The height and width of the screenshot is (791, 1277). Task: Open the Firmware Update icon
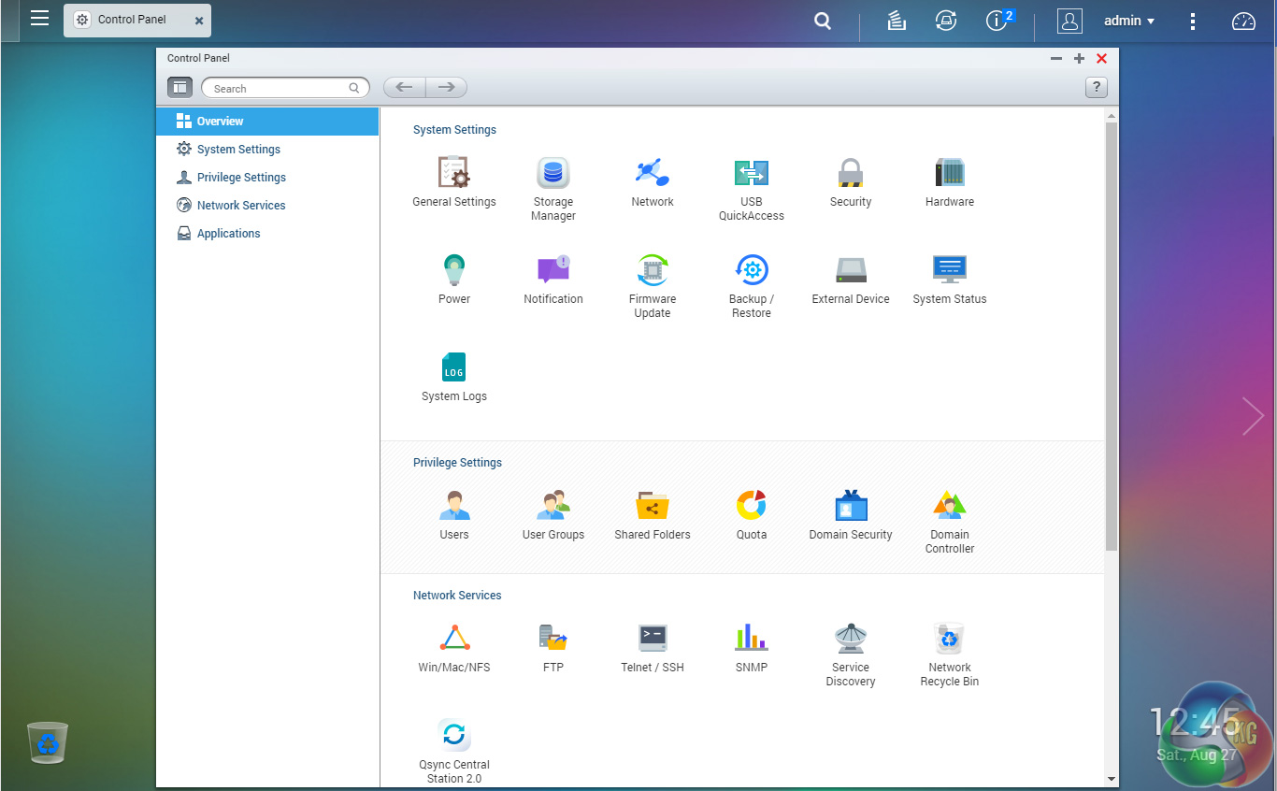652,271
